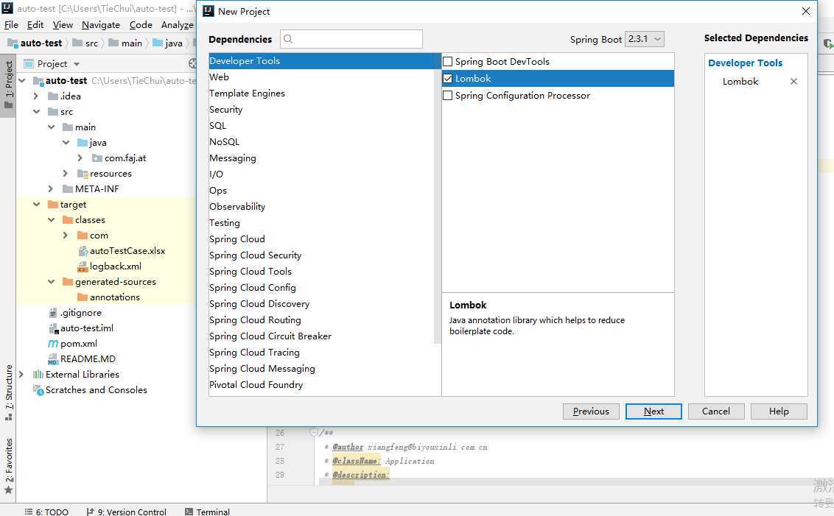Click the Next button

pos(653,411)
